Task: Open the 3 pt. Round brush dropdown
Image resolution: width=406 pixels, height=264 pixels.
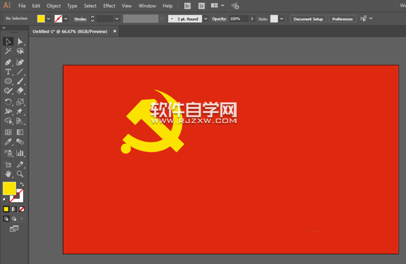Action: coord(205,19)
